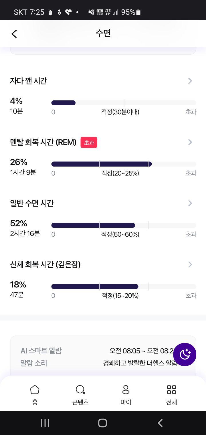Tap the Android recent apps button
This screenshot has height=435, width=206.
pos(45,423)
